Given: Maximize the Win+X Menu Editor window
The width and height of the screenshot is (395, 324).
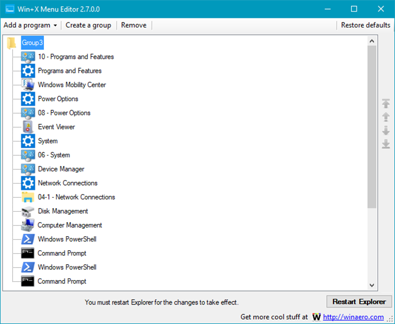Looking at the screenshot, I should tap(354, 9).
